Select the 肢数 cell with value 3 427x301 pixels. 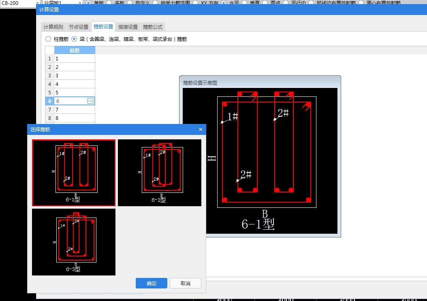click(75, 75)
